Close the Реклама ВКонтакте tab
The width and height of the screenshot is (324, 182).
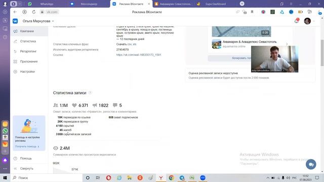[149, 4]
